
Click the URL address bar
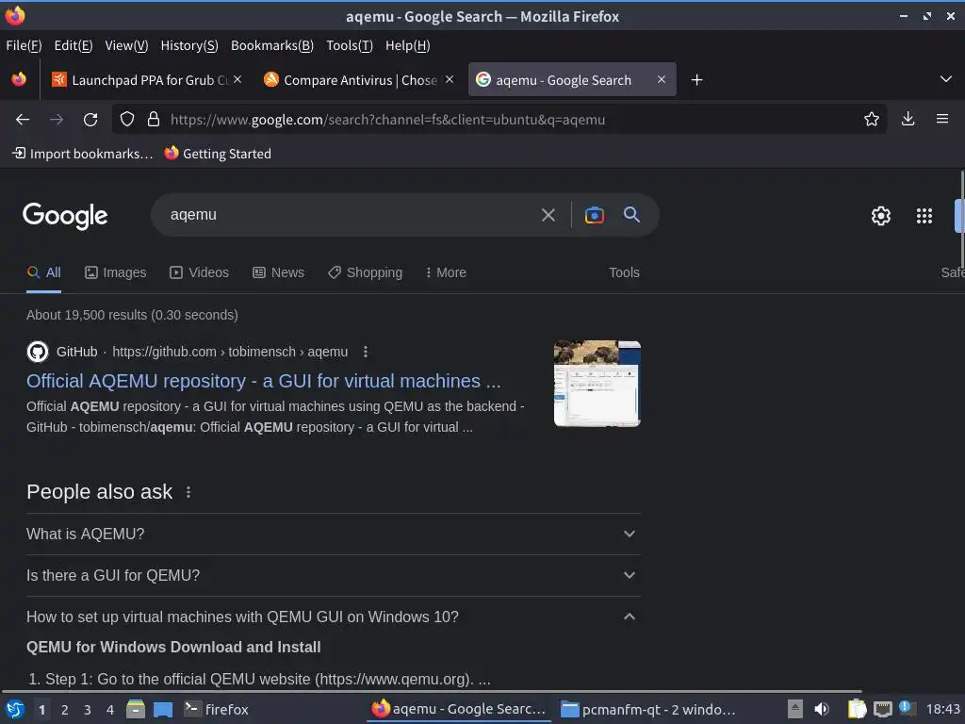(x=499, y=120)
